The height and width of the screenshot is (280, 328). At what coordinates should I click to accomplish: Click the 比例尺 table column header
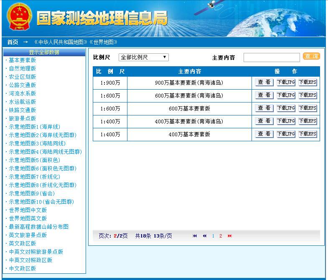click(x=110, y=72)
